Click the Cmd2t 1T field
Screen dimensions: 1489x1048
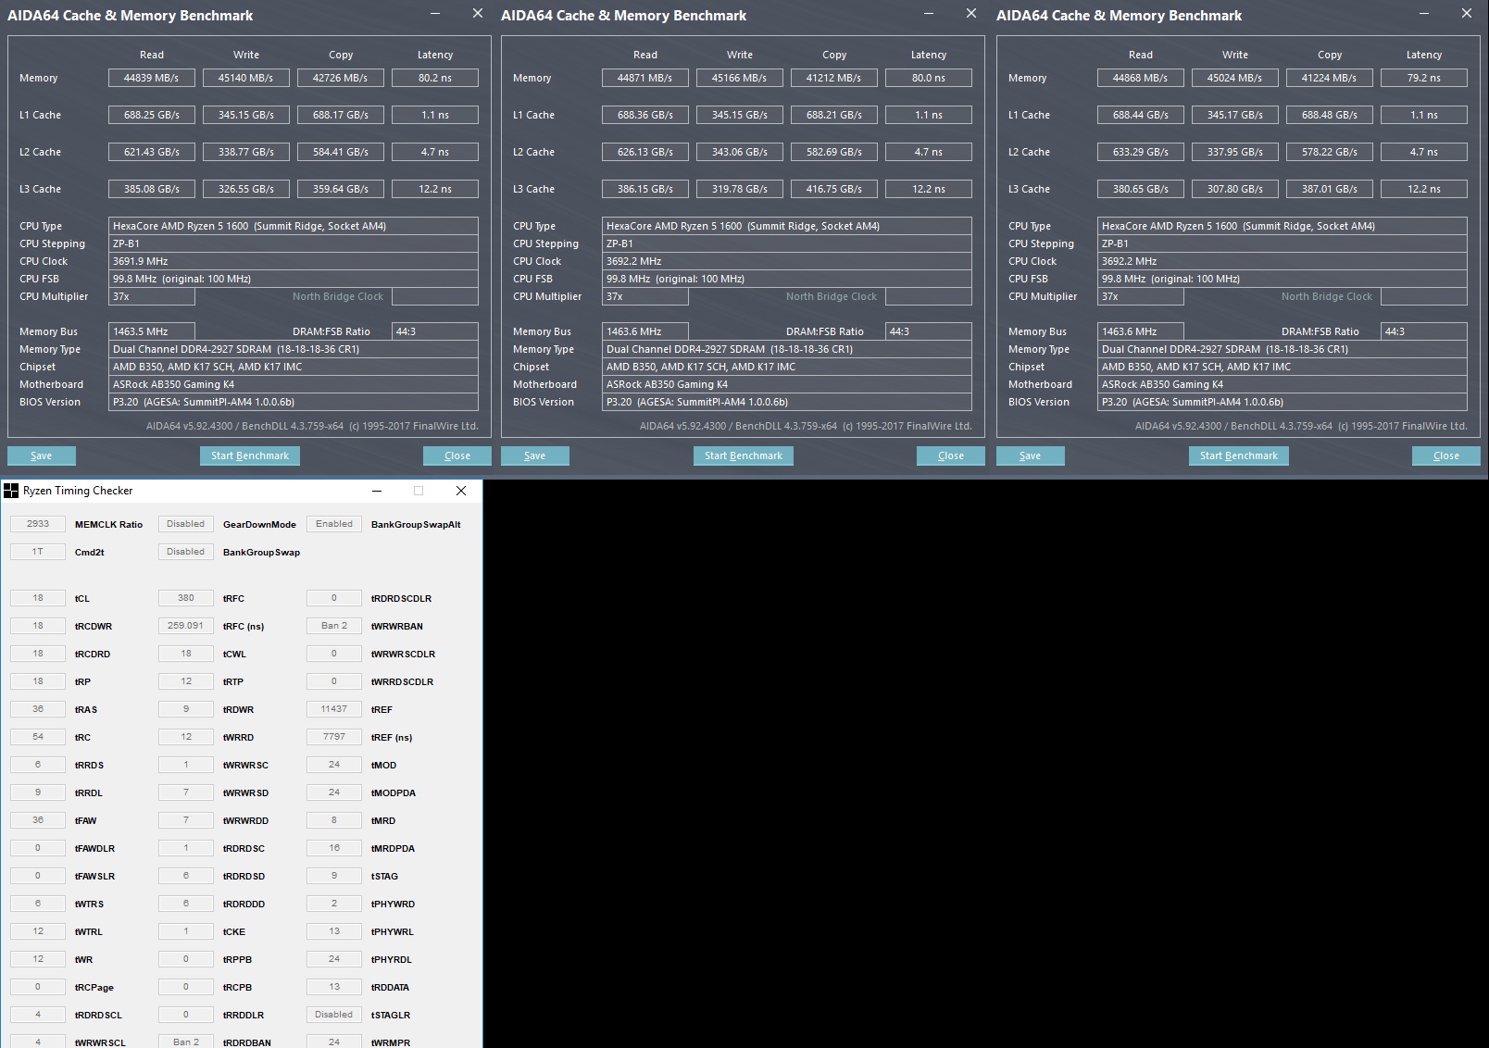pos(38,552)
